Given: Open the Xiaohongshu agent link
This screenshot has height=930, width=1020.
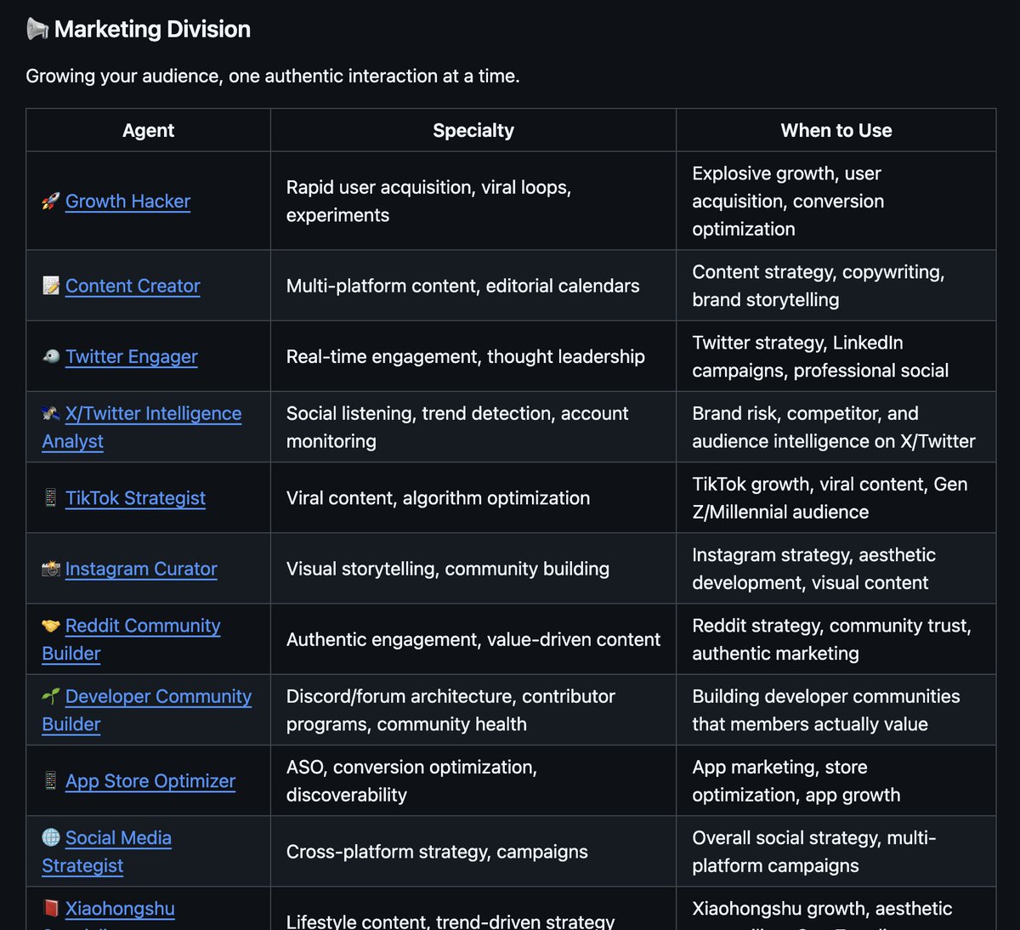Looking at the screenshot, I should point(120,909).
